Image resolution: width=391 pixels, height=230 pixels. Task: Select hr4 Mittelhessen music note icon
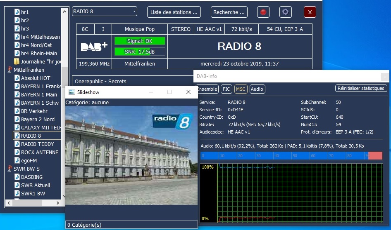click(17, 37)
